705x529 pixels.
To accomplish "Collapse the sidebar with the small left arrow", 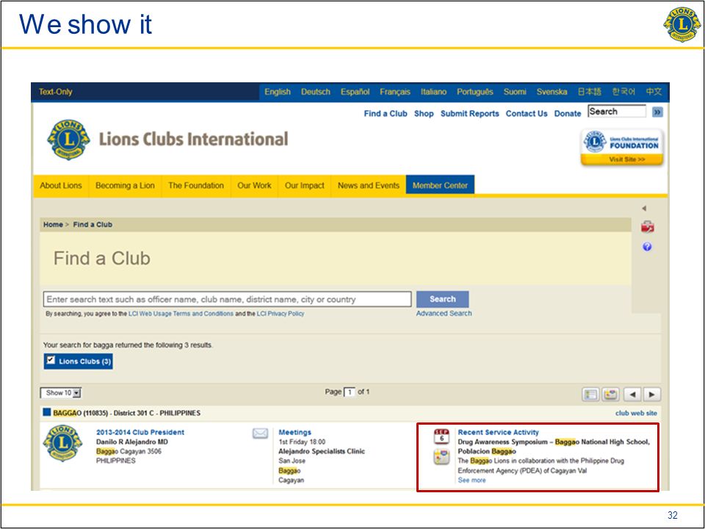I will tap(644, 208).
